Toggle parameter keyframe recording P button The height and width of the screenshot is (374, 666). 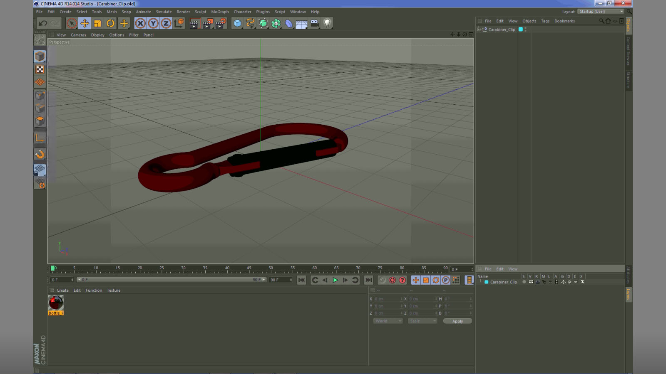click(446, 280)
